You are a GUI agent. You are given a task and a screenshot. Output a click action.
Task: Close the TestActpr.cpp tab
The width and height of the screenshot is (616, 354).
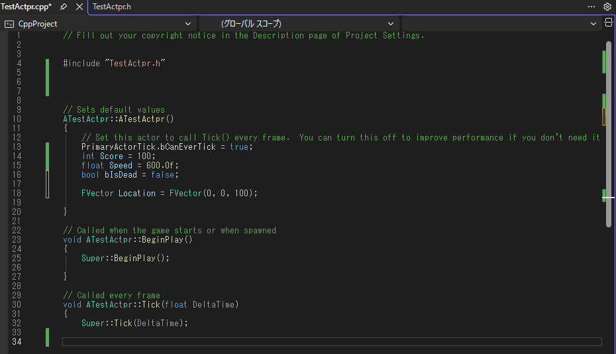(x=79, y=7)
